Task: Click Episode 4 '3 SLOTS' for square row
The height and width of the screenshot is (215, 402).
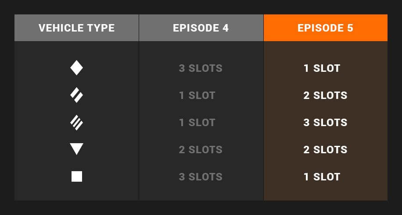Action: pyautogui.click(x=201, y=177)
